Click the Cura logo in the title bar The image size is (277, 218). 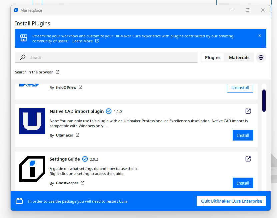tap(16, 10)
